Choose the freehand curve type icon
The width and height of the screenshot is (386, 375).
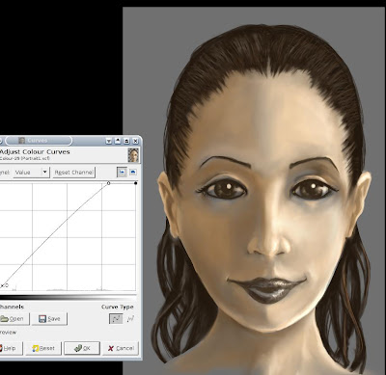click(130, 319)
